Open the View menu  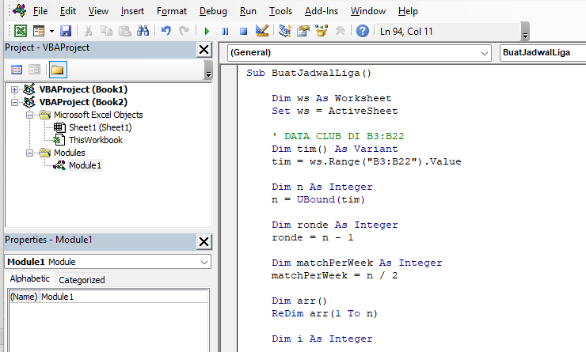tap(98, 11)
